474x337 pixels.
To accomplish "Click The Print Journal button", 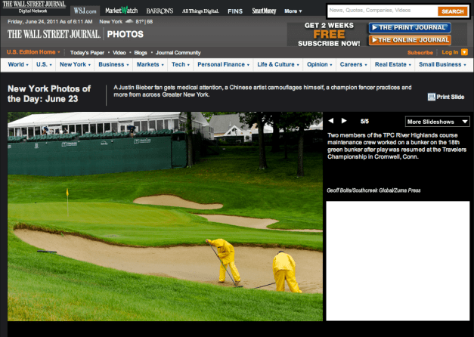I will click(x=409, y=27).
